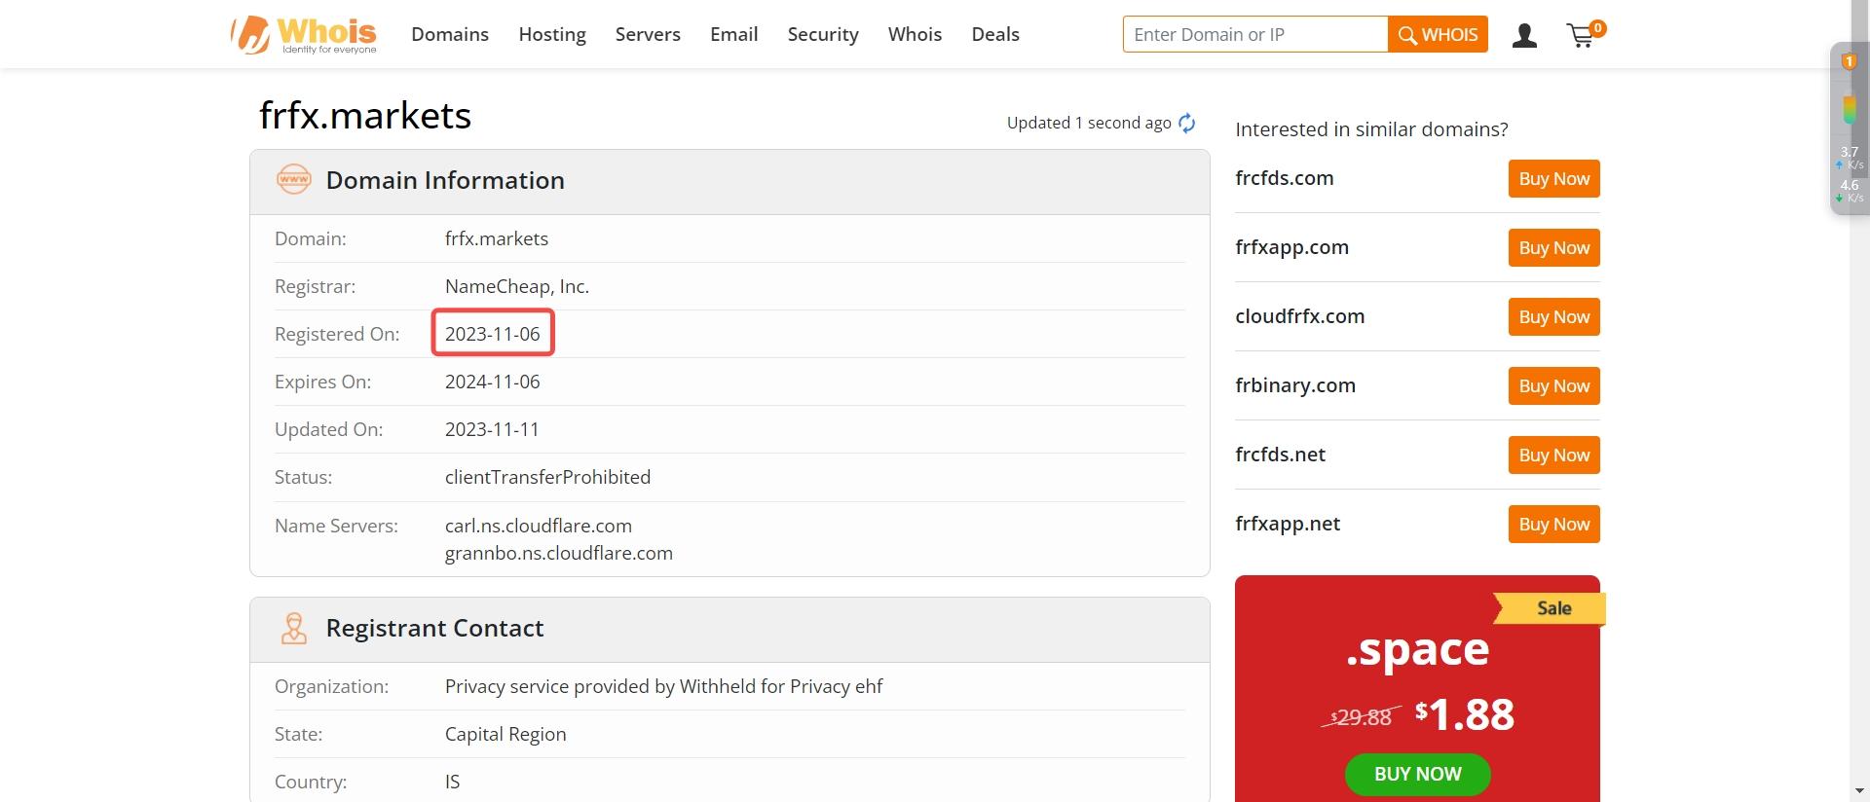Click similar domain cloudfrfx.com name

point(1299,316)
